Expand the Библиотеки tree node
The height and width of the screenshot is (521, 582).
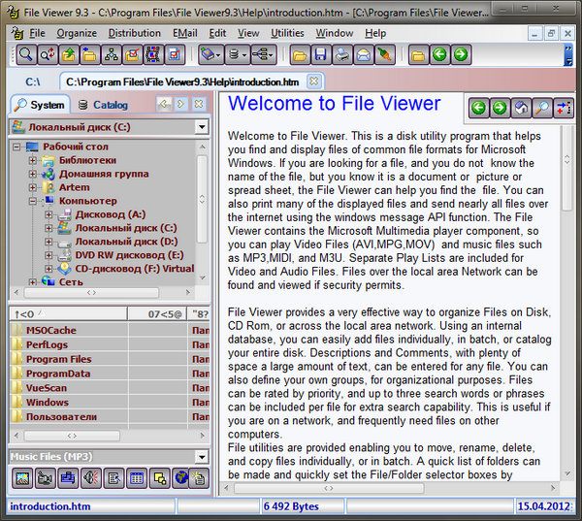pos(33,160)
